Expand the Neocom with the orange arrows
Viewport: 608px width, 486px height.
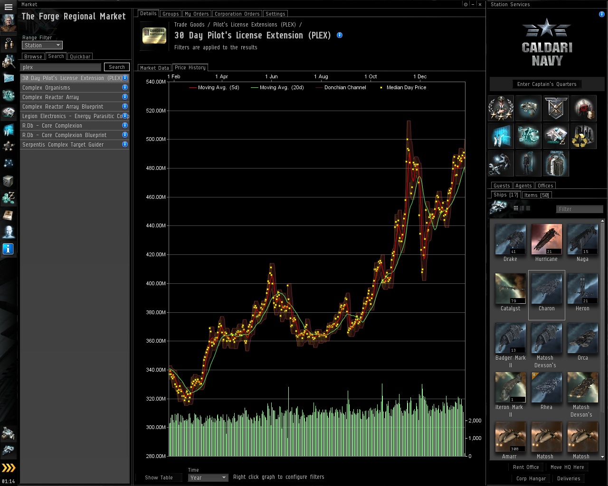[9, 468]
